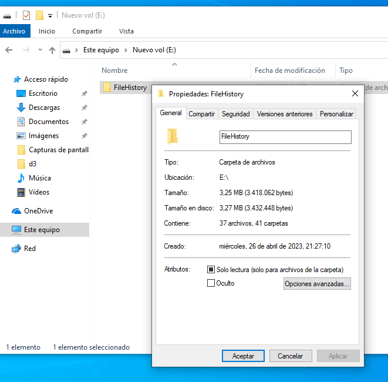Open Descargas from quick access

[x=44, y=108]
